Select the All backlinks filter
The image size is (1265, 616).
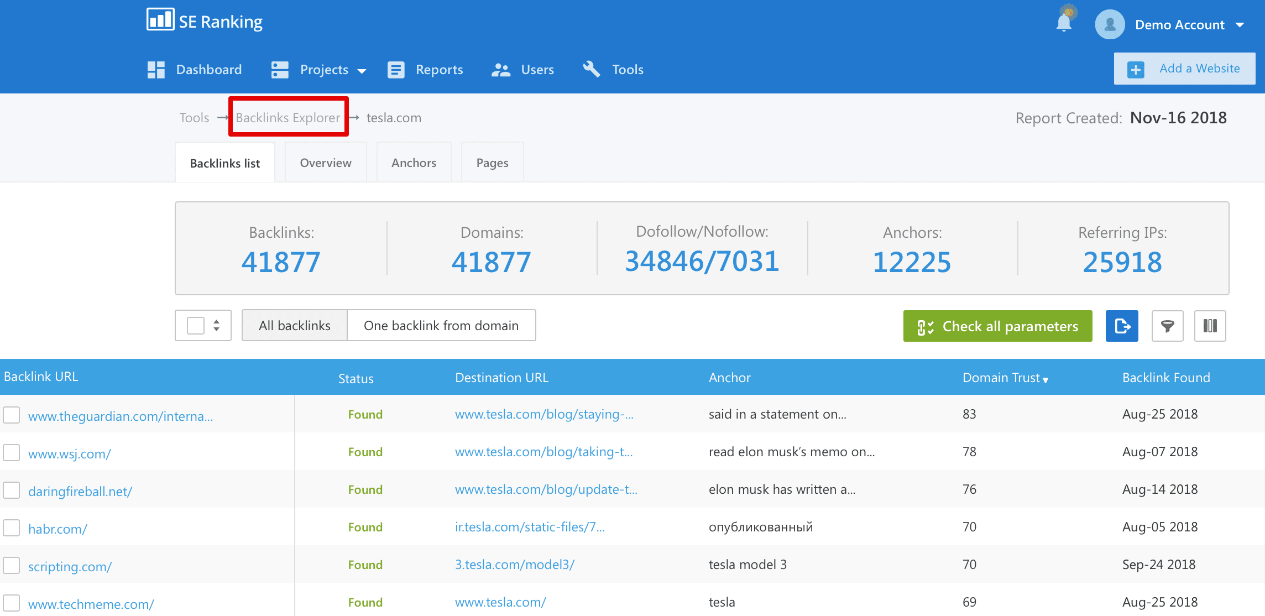(x=295, y=325)
